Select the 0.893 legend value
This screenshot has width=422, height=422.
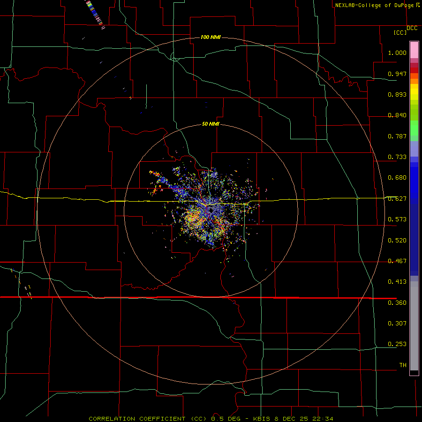(397, 94)
